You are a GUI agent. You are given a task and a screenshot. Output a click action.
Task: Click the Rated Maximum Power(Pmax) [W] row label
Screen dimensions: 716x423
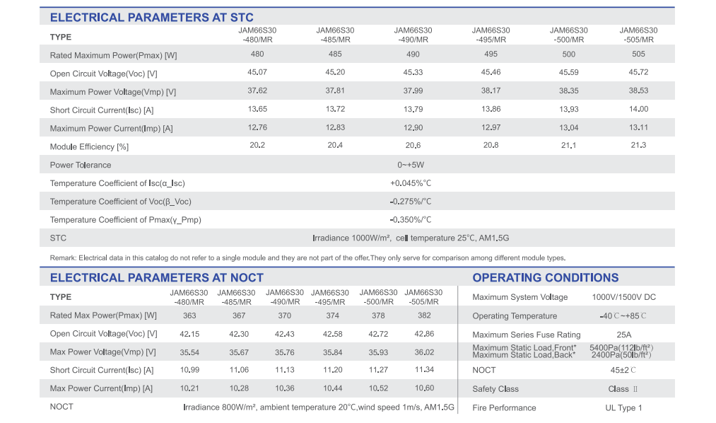coord(113,55)
